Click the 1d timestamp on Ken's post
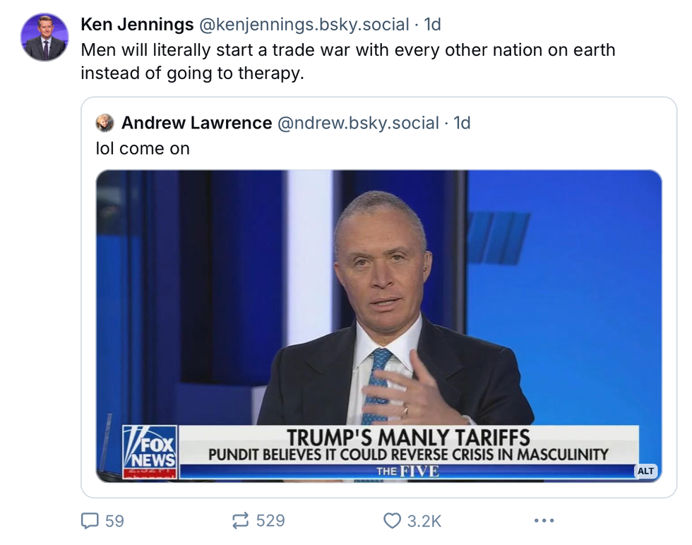This screenshot has width=692, height=545. [x=432, y=25]
